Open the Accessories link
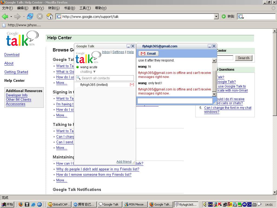Image resolution: width=277 pixels, height=208 pixels. coord(15,104)
